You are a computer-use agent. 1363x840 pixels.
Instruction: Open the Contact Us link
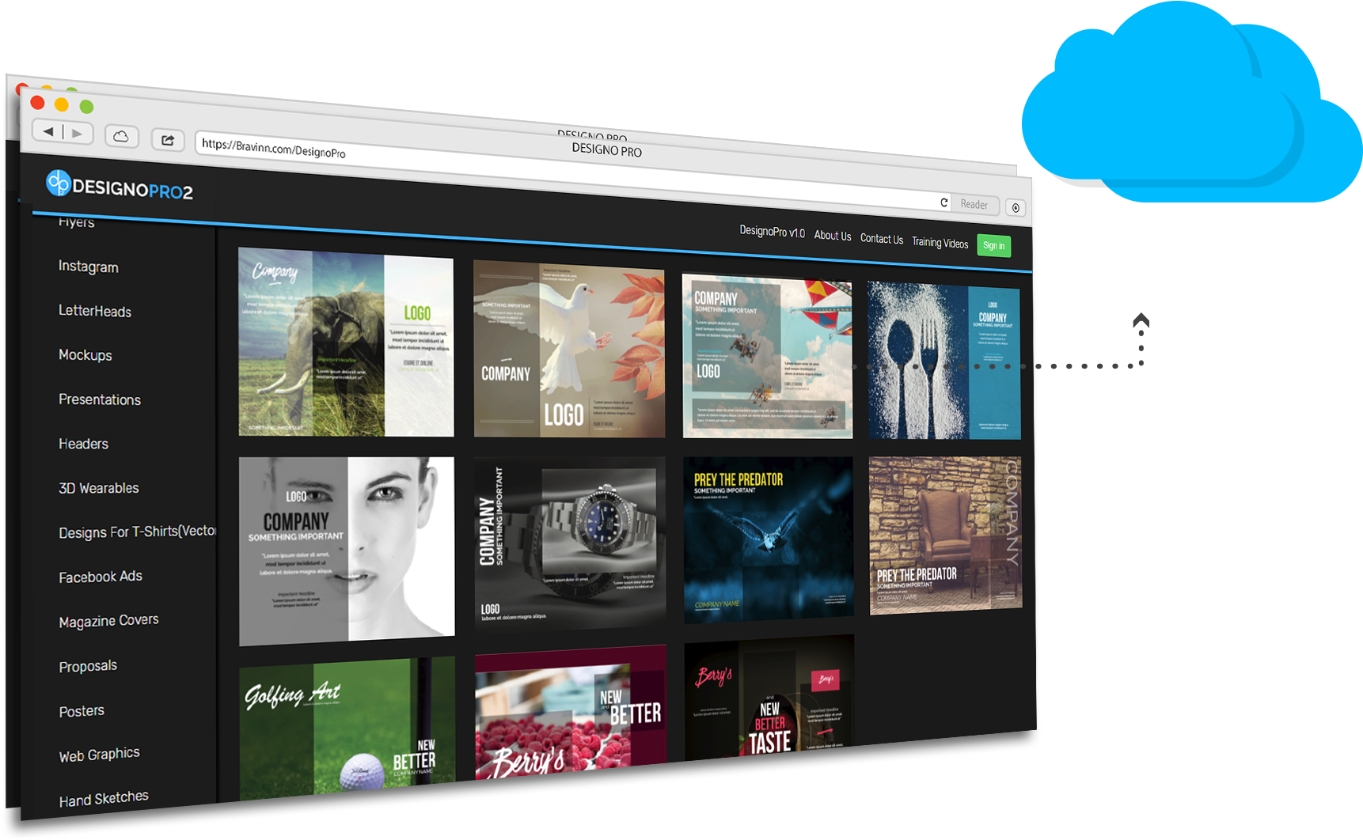tap(882, 239)
